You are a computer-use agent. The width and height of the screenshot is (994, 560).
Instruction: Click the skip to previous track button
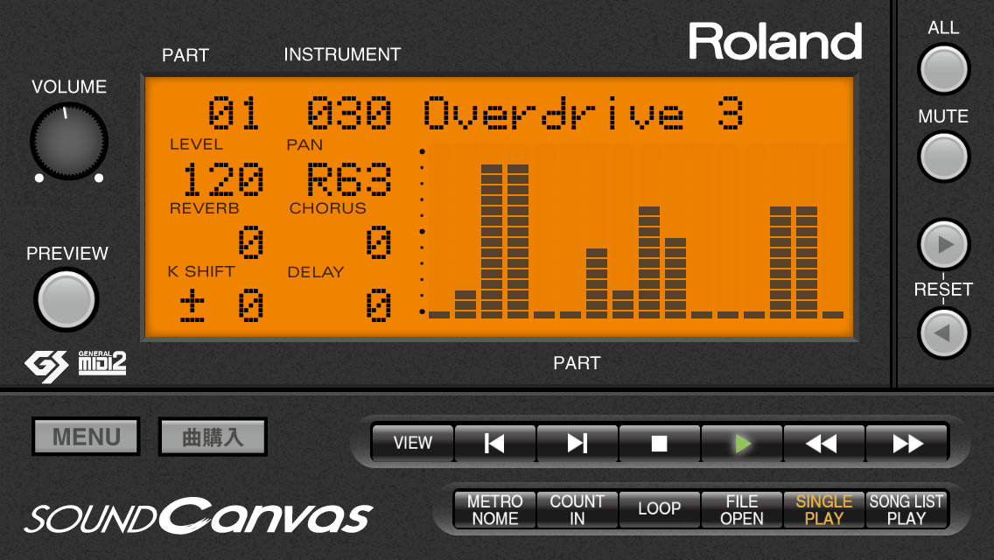pos(495,444)
